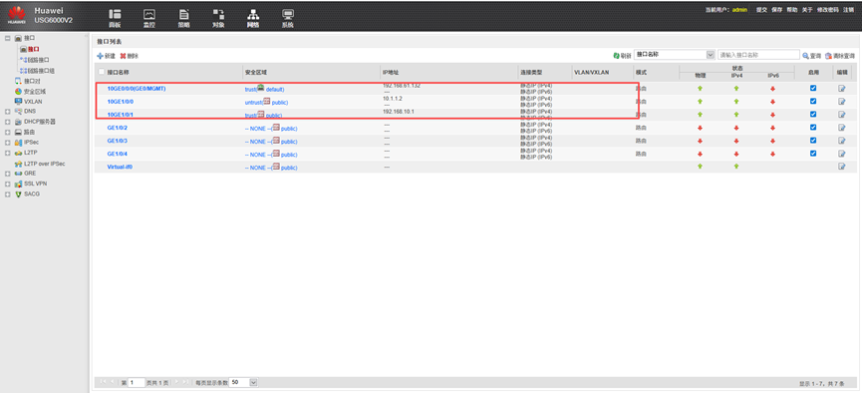Open the 系统 system section

click(x=288, y=18)
